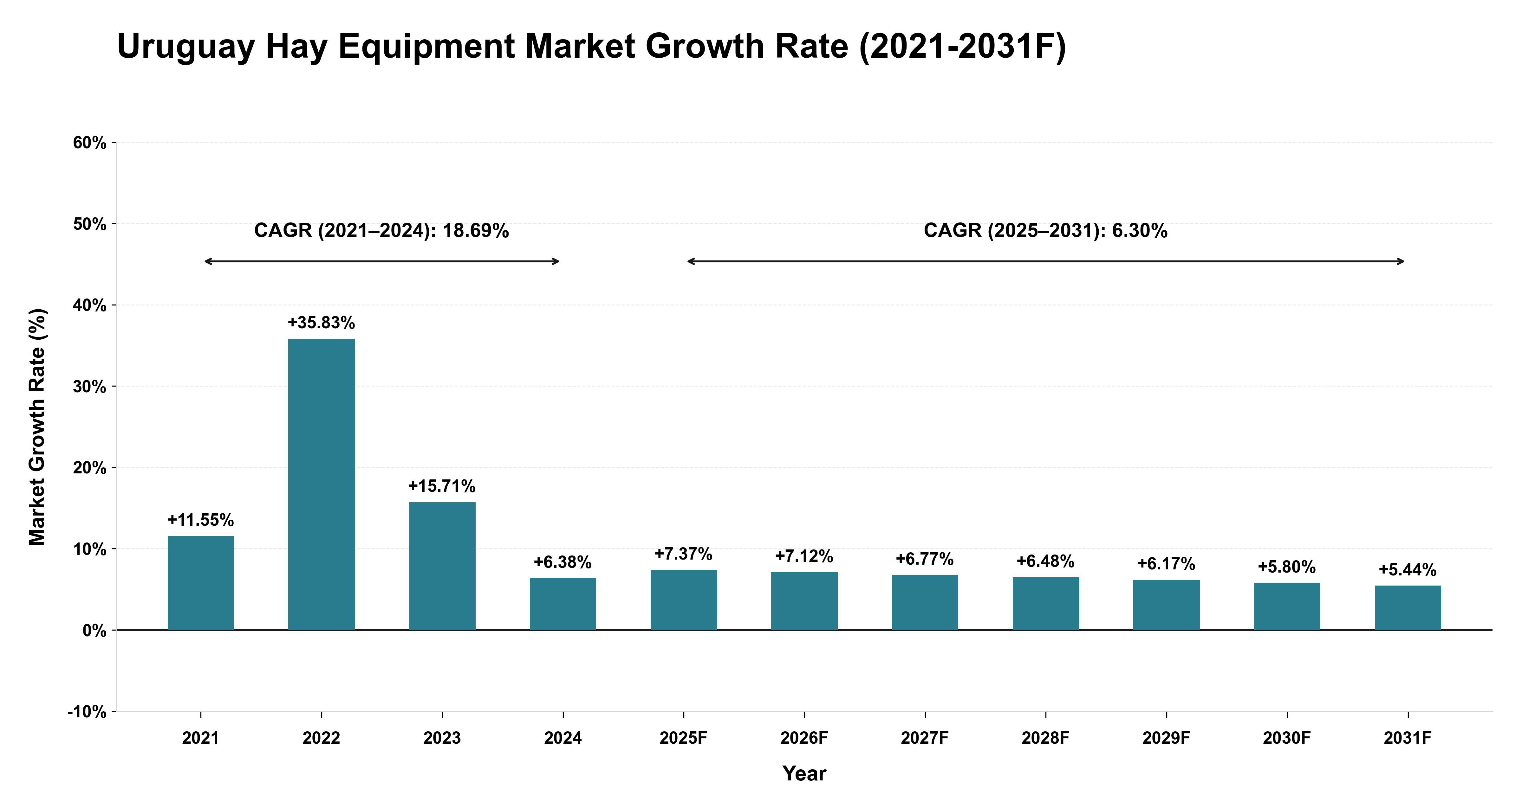
Task: Click the 2025F forecast bar
Action: point(684,600)
